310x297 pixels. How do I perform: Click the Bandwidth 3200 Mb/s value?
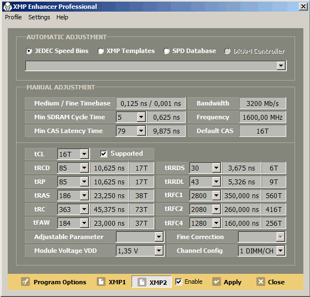tap(262, 103)
